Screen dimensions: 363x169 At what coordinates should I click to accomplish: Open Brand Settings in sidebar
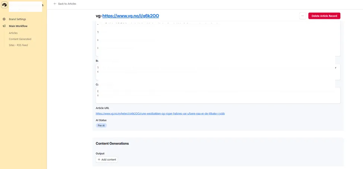17,19
